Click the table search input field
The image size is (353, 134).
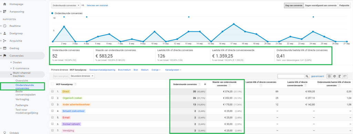pos(291,76)
